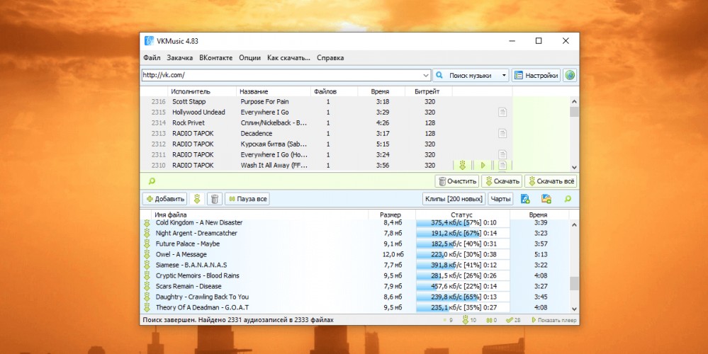
Task: Click Показать плеер in the status bar
Action: tap(554, 320)
